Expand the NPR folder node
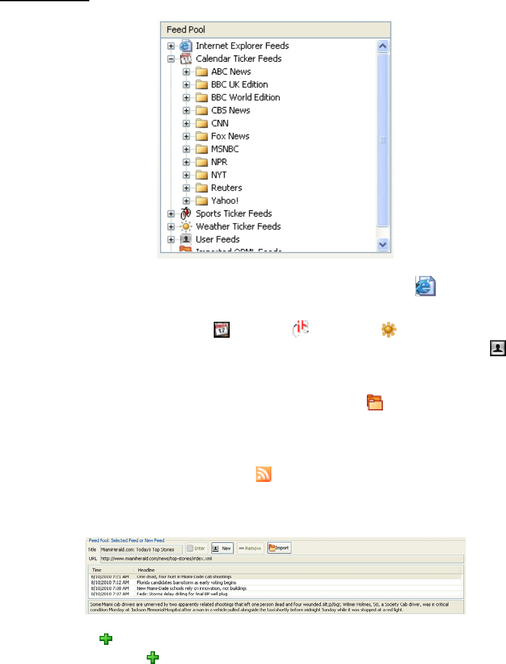This screenshot has width=506, height=664. [x=186, y=162]
